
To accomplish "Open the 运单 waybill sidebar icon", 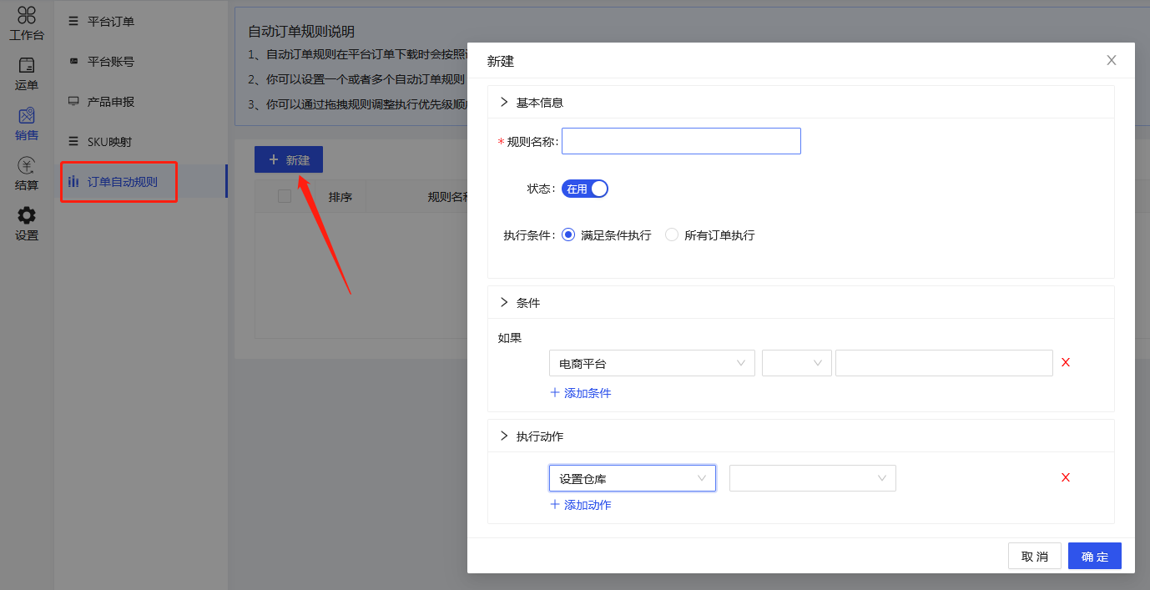I will [x=27, y=74].
